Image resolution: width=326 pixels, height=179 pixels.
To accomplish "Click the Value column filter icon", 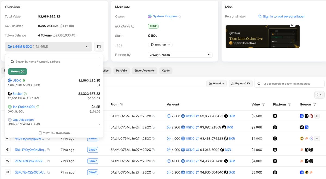I will coord(263,105).
